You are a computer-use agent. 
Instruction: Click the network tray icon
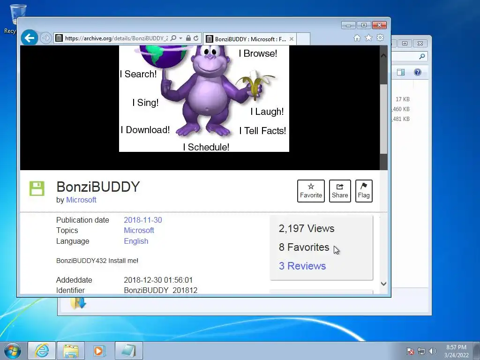click(x=421, y=351)
